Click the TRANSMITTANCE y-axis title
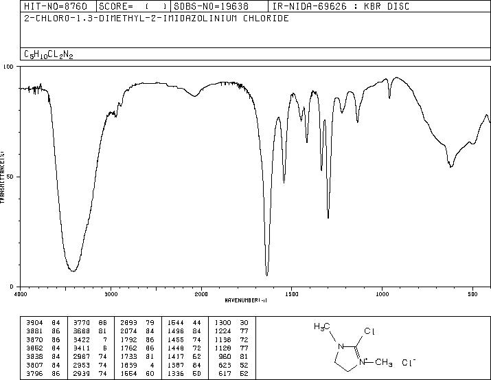 coord(2,177)
